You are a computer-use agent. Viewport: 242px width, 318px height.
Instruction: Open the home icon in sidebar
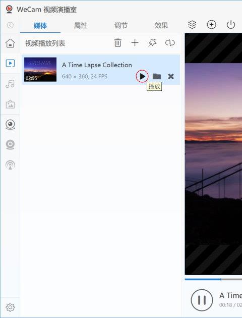pos(10,43)
